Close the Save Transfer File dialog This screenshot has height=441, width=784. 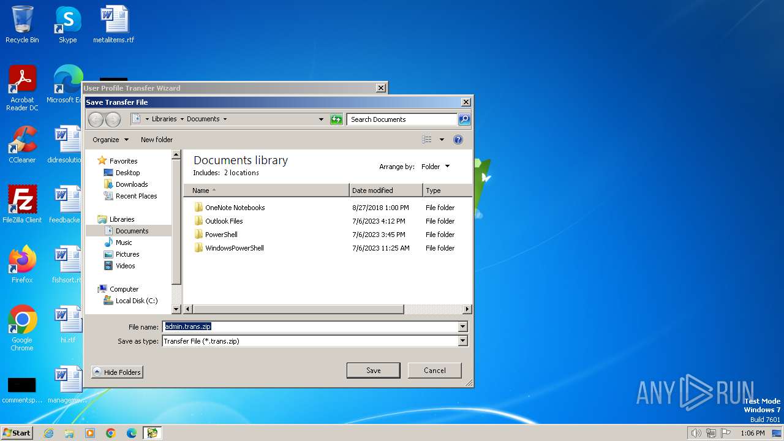(466, 102)
